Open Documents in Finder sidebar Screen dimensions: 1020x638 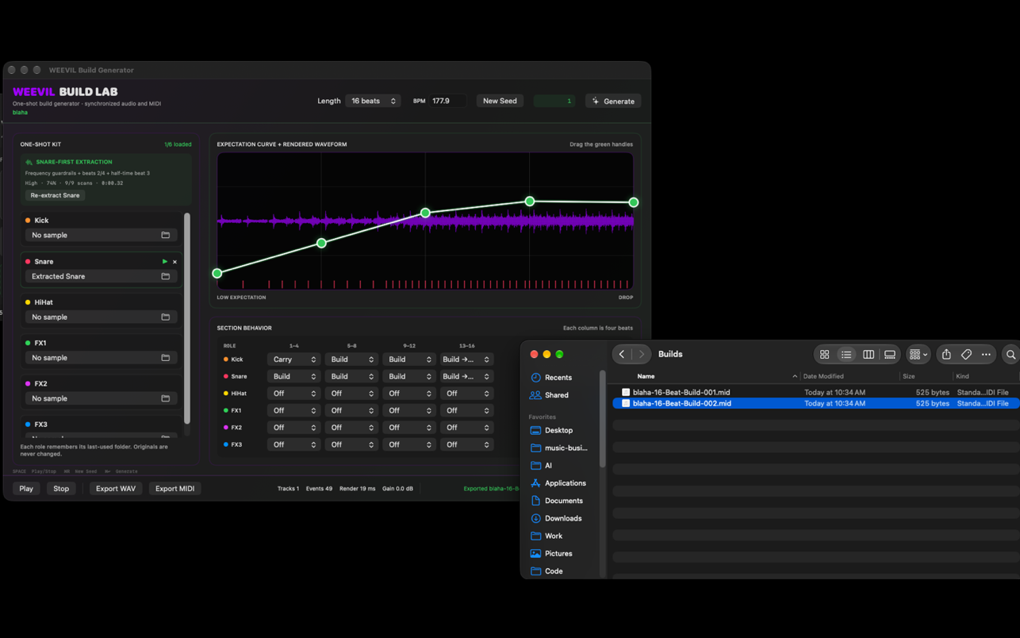point(564,501)
